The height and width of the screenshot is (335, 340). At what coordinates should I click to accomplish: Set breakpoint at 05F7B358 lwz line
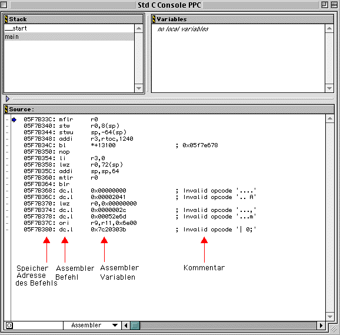(7, 165)
